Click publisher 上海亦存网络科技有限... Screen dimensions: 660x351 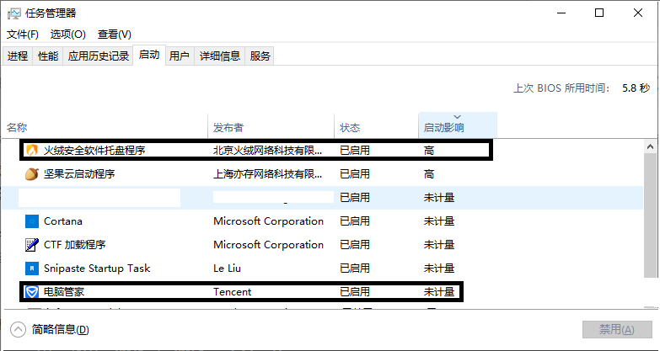[x=268, y=174]
